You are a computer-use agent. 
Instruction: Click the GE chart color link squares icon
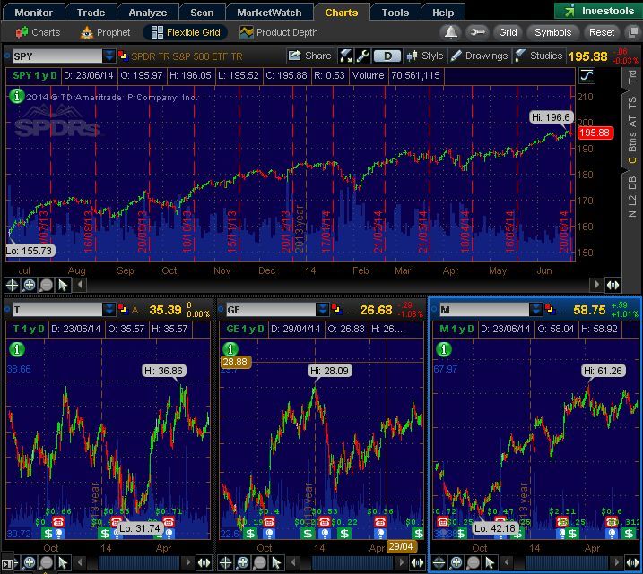click(336, 309)
